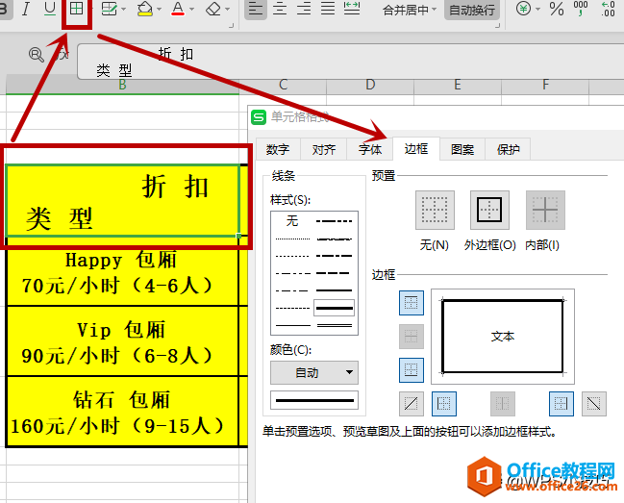The height and width of the screenshot is (503, 624).
Task: Click the decimal places icon
Action: [609, 9]
